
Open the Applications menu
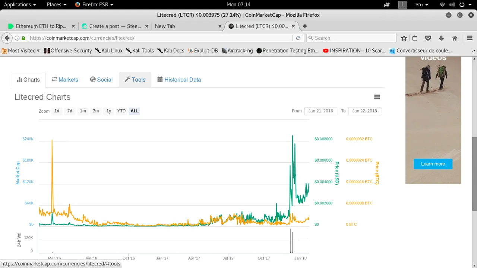click(20, 4)
